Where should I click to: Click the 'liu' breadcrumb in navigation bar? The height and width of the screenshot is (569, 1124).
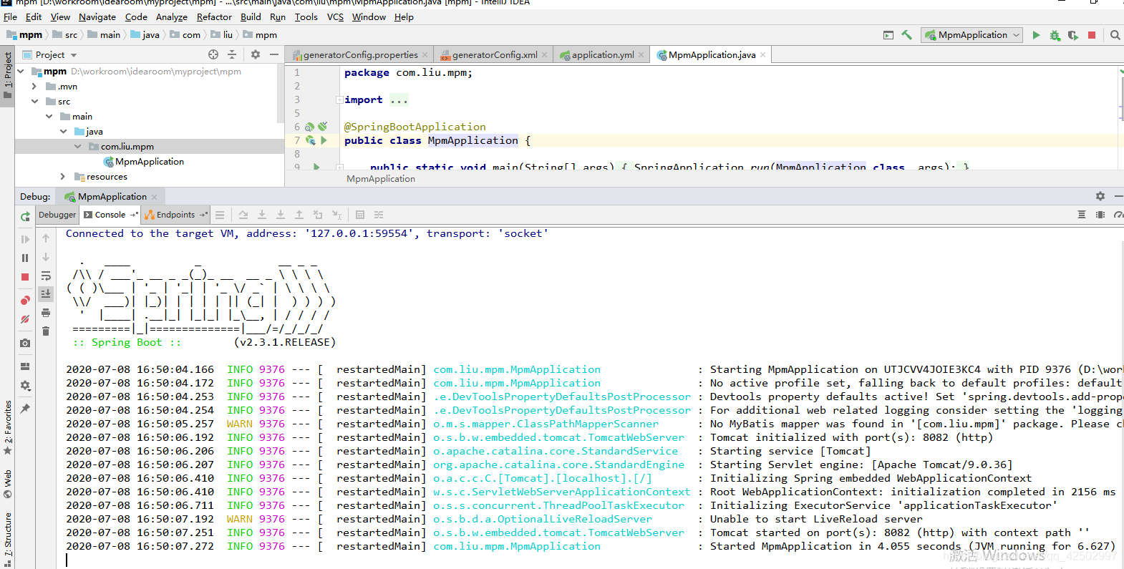[222, 35]
